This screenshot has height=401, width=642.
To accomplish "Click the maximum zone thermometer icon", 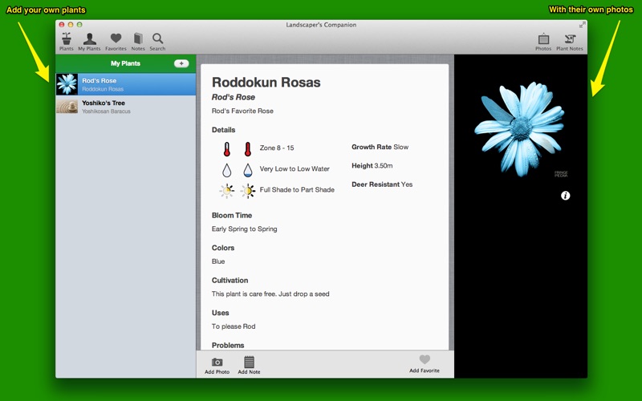I will 248,149.
